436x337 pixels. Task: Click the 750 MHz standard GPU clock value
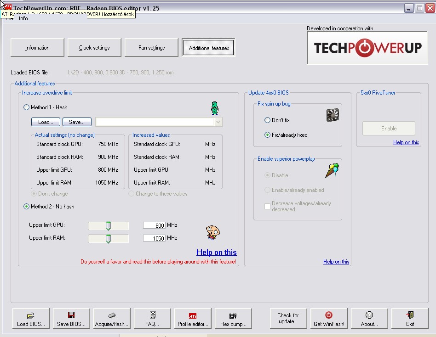tap(108, 144)
